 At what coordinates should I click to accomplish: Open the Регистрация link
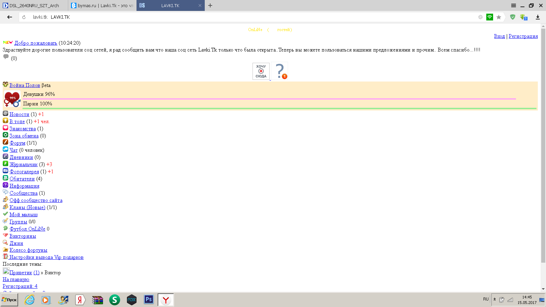[x=523, y=36]
